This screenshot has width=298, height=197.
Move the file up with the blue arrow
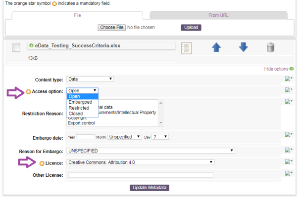click(216, 47)
